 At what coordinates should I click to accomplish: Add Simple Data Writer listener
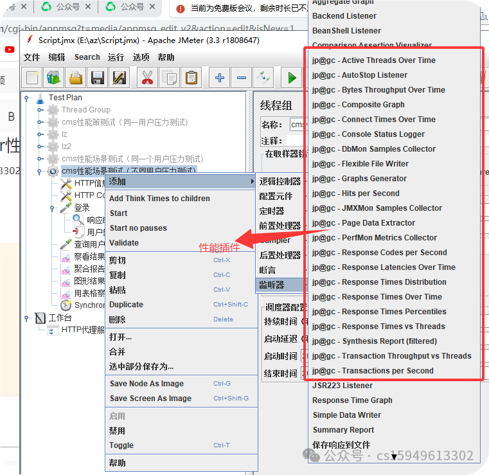click(393, 415)
